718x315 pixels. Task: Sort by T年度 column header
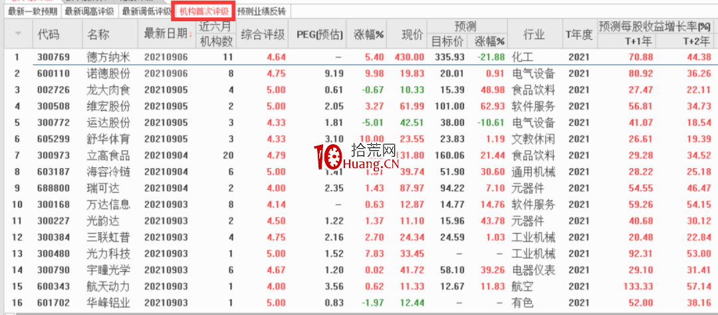click(x=580, y=34)
